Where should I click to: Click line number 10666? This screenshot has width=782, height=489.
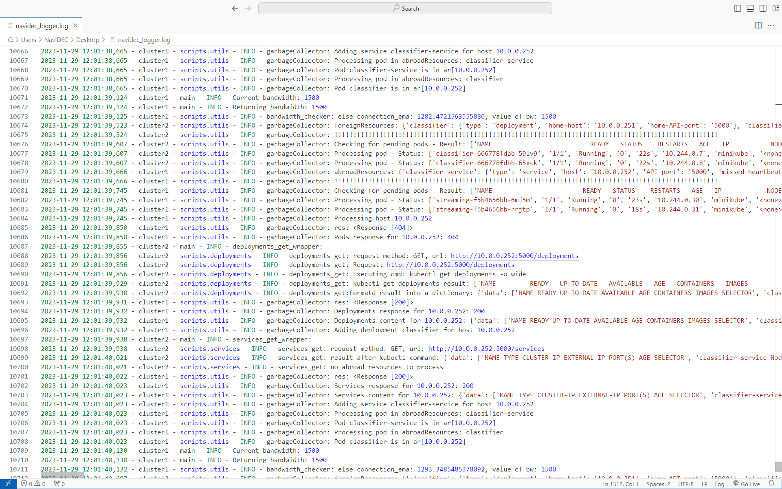(19, 51)
